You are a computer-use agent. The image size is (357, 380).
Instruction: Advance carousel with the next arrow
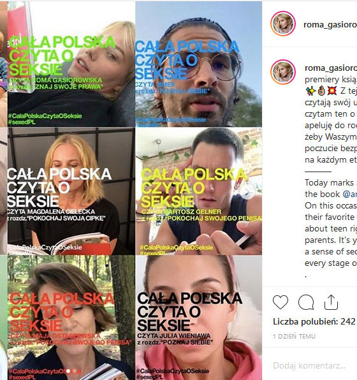(x=247, y=192)
